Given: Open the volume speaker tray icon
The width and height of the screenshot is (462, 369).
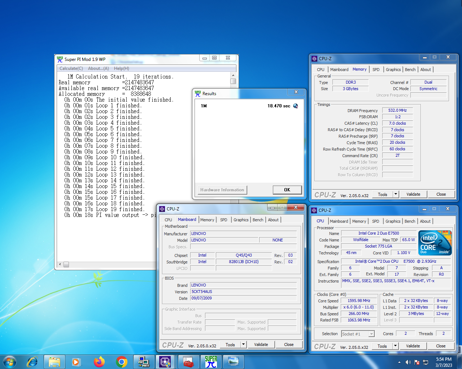Looking at the screenshot, I should [x=408, y=362].
